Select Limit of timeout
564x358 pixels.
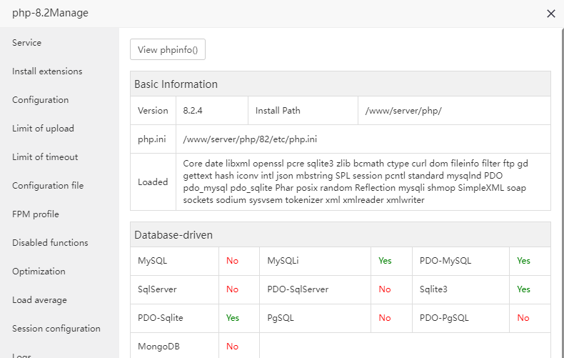(45, 157)
